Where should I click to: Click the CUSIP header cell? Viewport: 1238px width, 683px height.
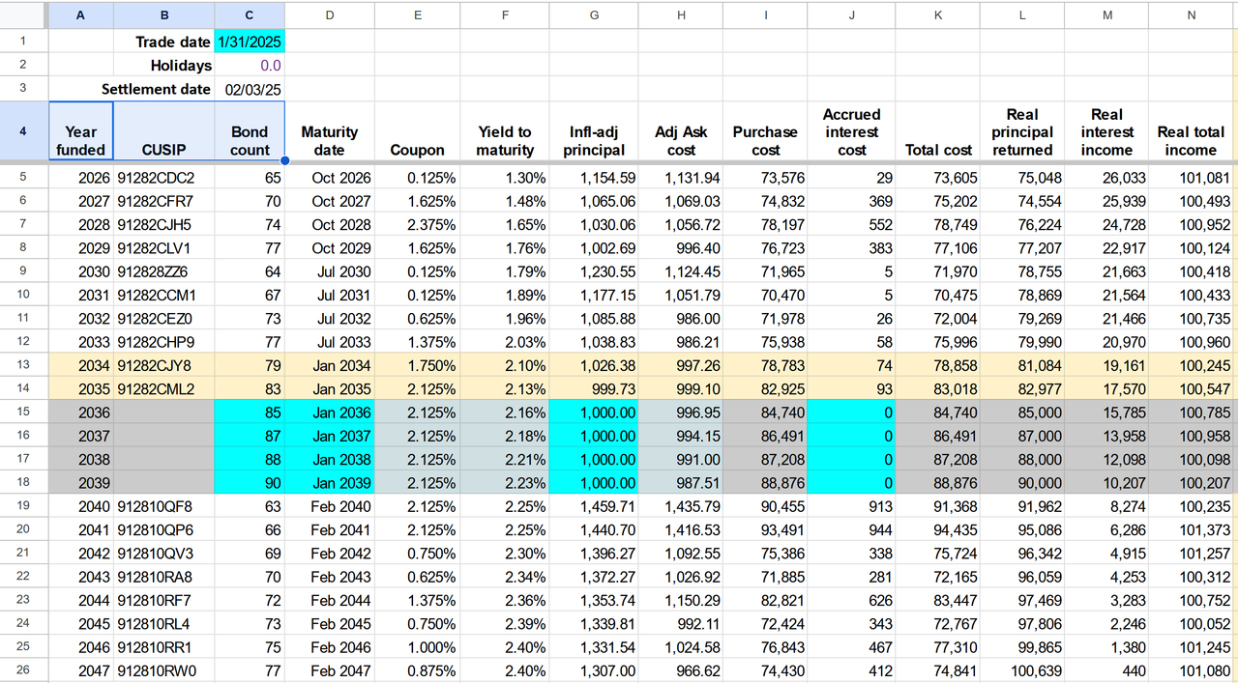pyautogui.click(x=164, y=131)
